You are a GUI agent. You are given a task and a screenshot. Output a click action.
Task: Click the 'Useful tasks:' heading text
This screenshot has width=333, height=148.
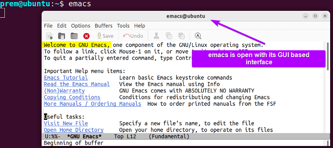pos(64,117)
